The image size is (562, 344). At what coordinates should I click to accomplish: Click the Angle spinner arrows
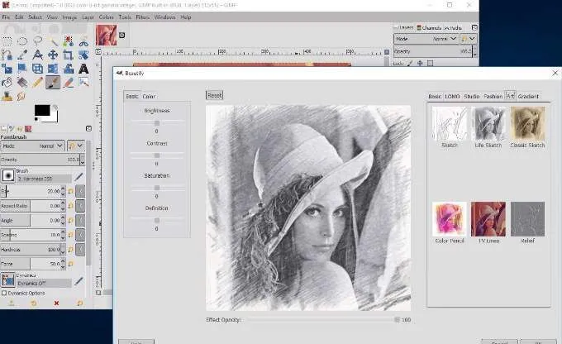click(x=63, y=220)
